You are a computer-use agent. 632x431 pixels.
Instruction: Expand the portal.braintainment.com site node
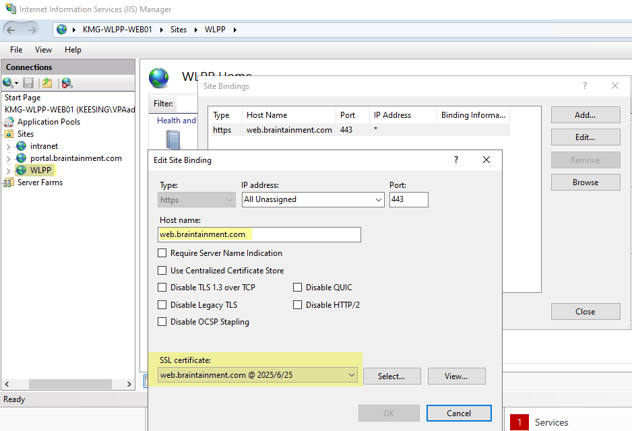click(x=9, y=158)
